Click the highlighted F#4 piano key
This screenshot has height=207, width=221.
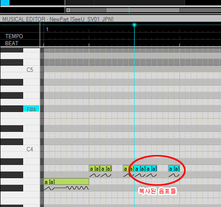pos(31,109)
